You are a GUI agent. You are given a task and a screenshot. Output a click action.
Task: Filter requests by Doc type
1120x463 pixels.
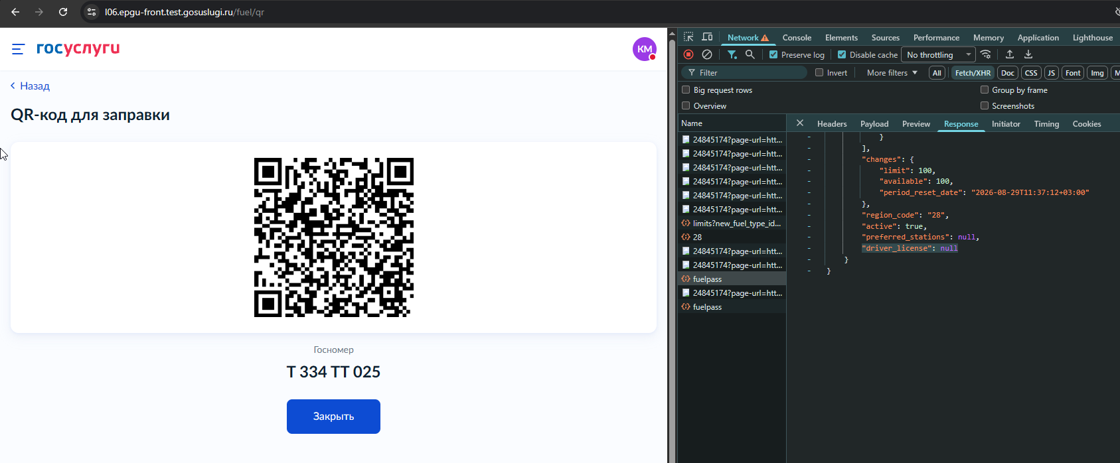click(x=1008, y=73)
